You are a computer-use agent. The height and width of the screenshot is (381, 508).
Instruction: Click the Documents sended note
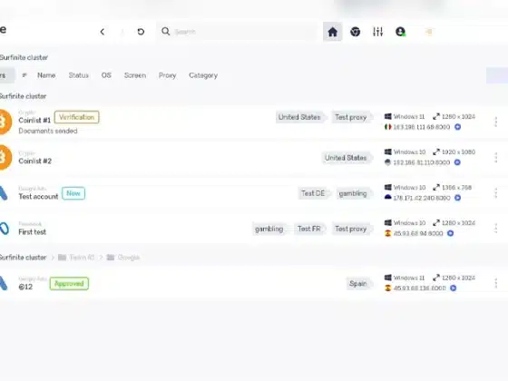point(48,131)
